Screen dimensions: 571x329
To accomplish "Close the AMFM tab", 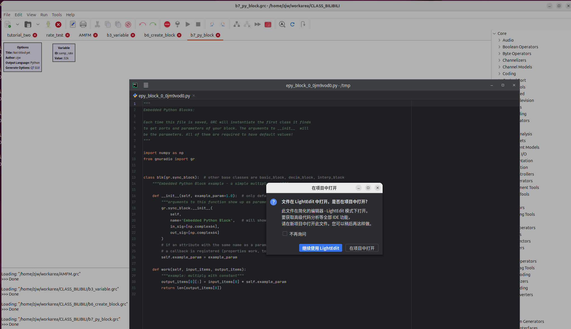I will (x=95, y=35).
